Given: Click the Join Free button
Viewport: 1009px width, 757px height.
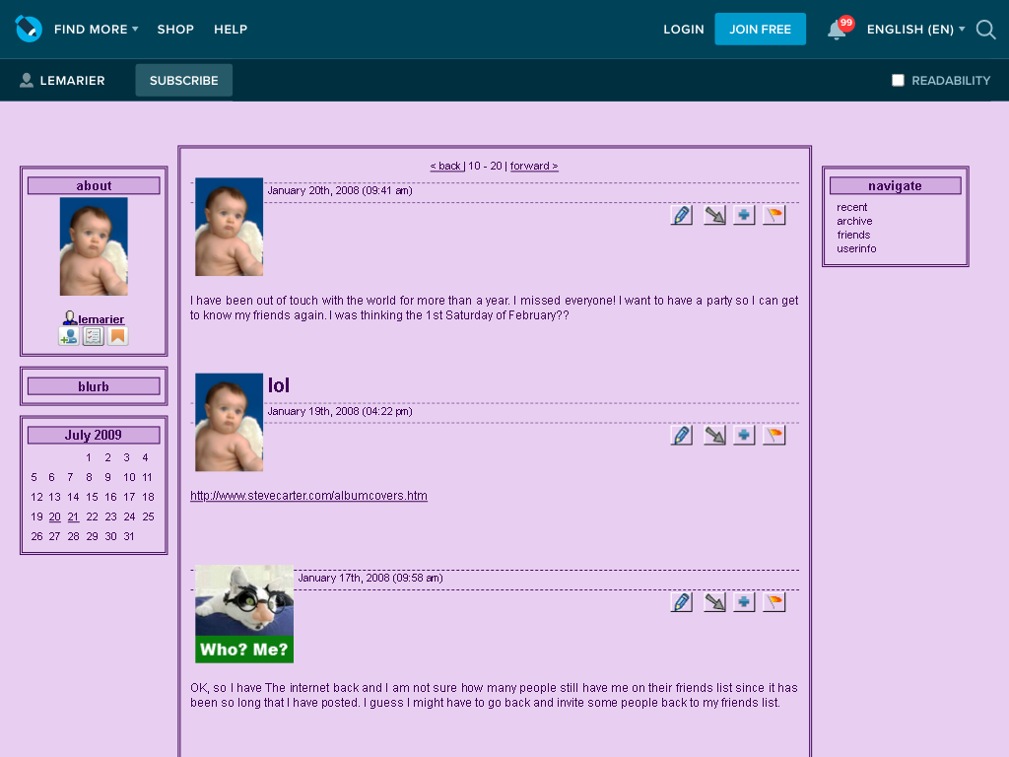Looking at the screenshot, I should click(760, 29).
